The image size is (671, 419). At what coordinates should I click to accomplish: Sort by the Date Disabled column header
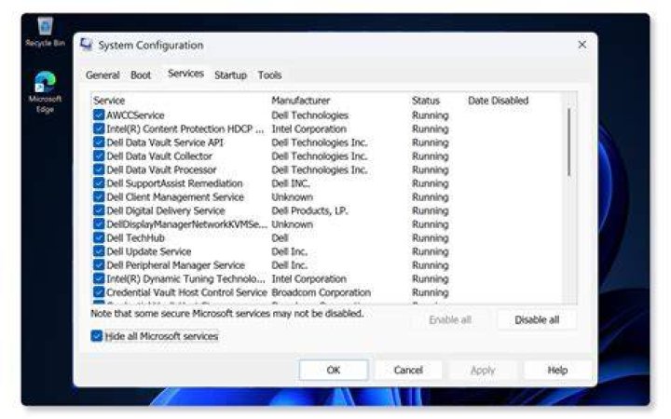click(x=498, y=101)
